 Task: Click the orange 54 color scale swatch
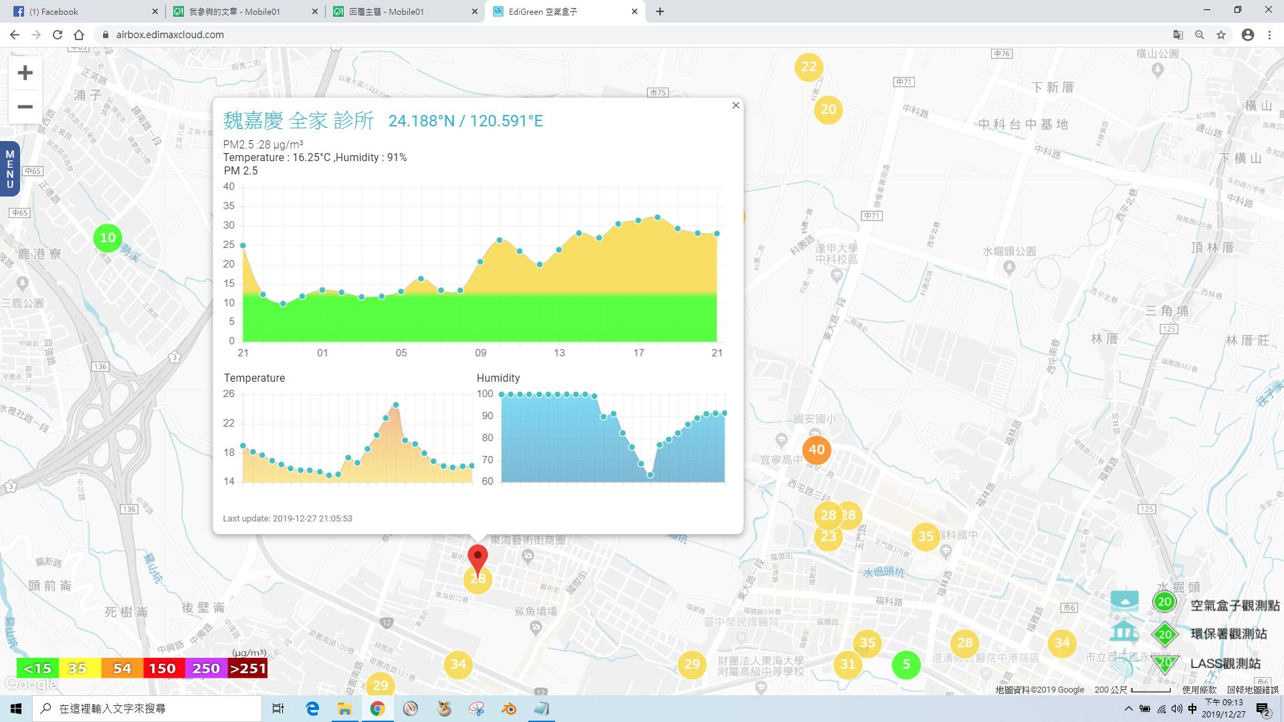point(122,669)
